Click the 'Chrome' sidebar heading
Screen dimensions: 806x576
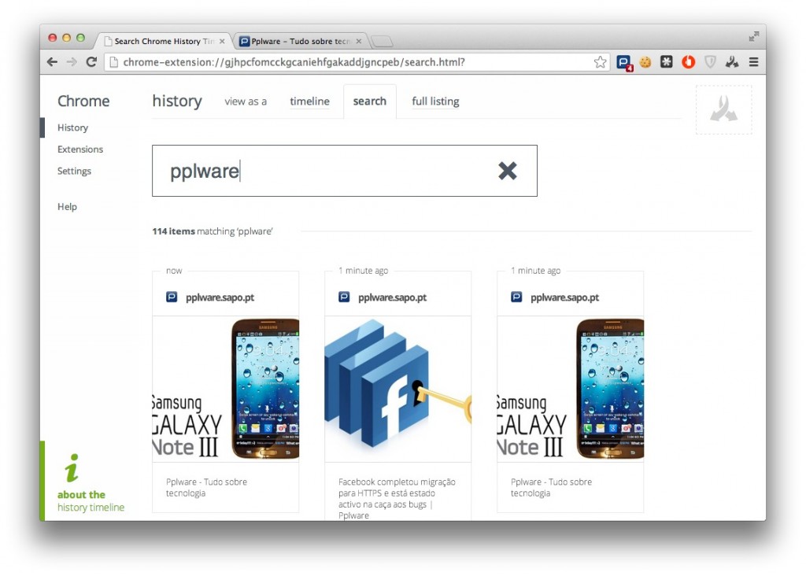point(83,101)
